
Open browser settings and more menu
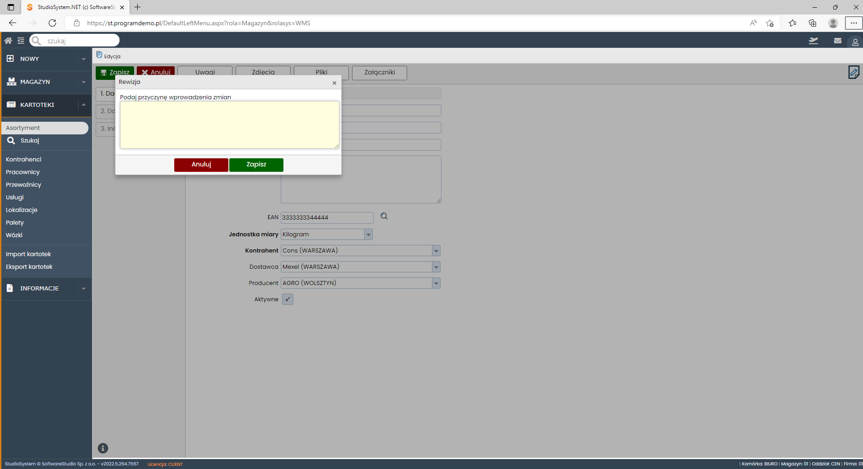coord(854,23)
